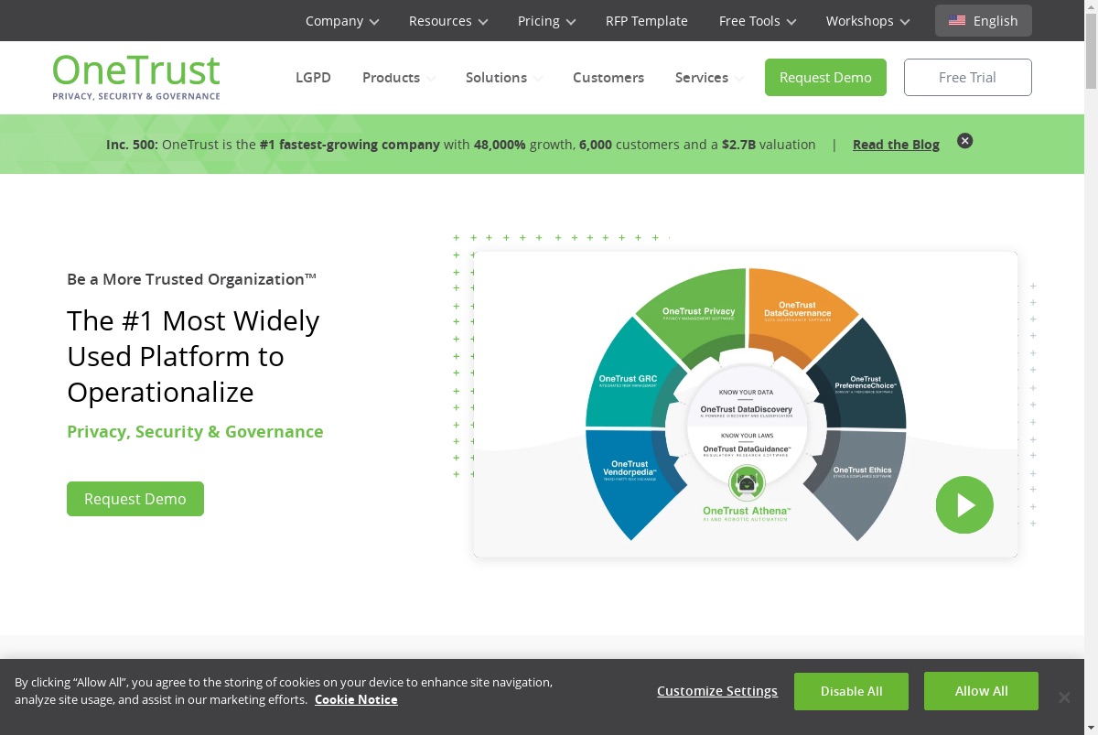Screen dimensions: 1098x735
Task: Click the platform wheel video thumbnail
Action: tap(746, 405)
